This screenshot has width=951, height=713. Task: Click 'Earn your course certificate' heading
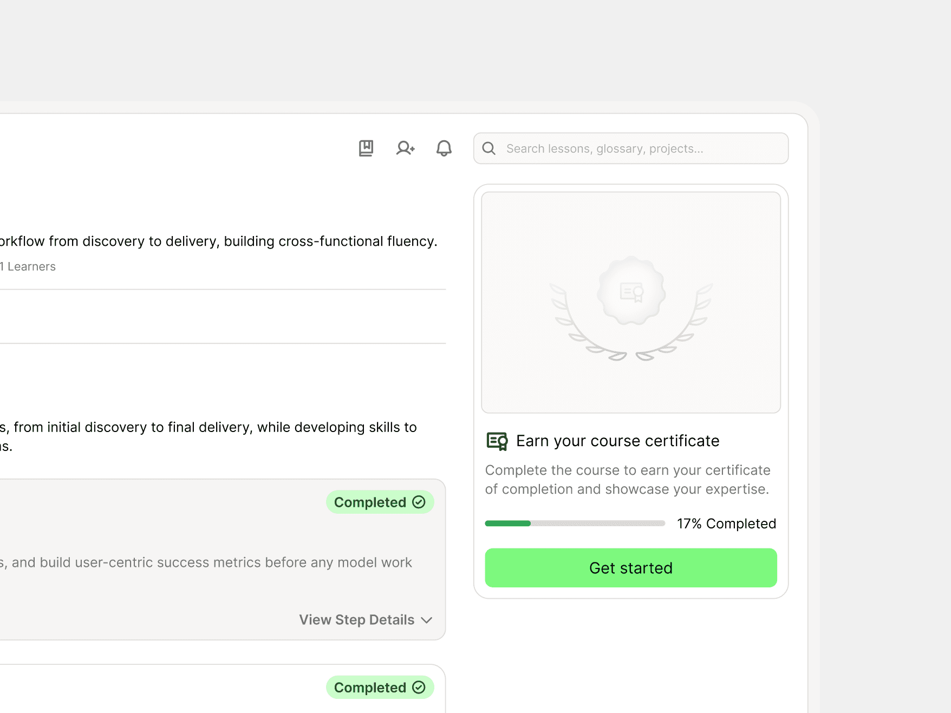click(x=618, y=441)
